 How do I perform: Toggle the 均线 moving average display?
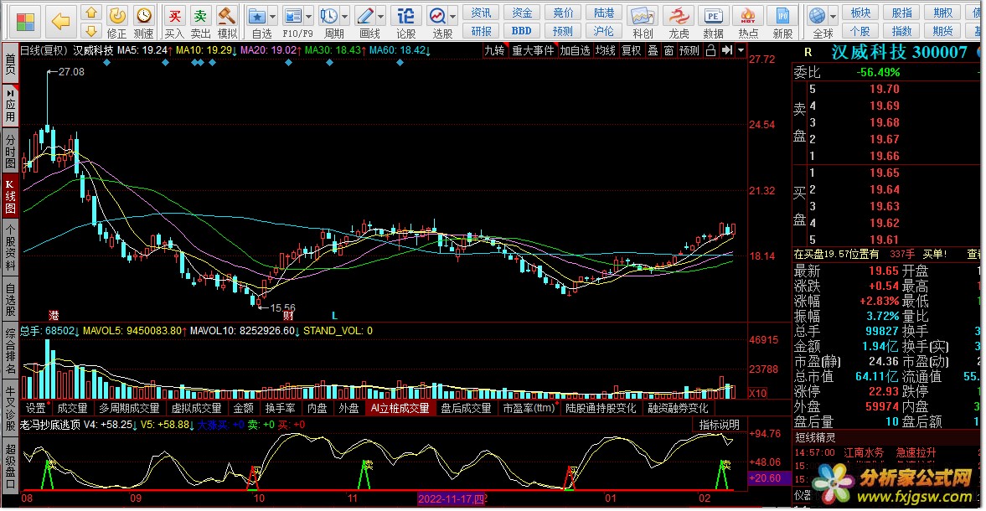pos(605,50)
